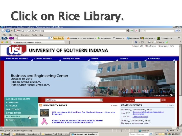This screenshot has width=182, height=136.
Task: Print page using the printer icon
Action: click(149, 42)
